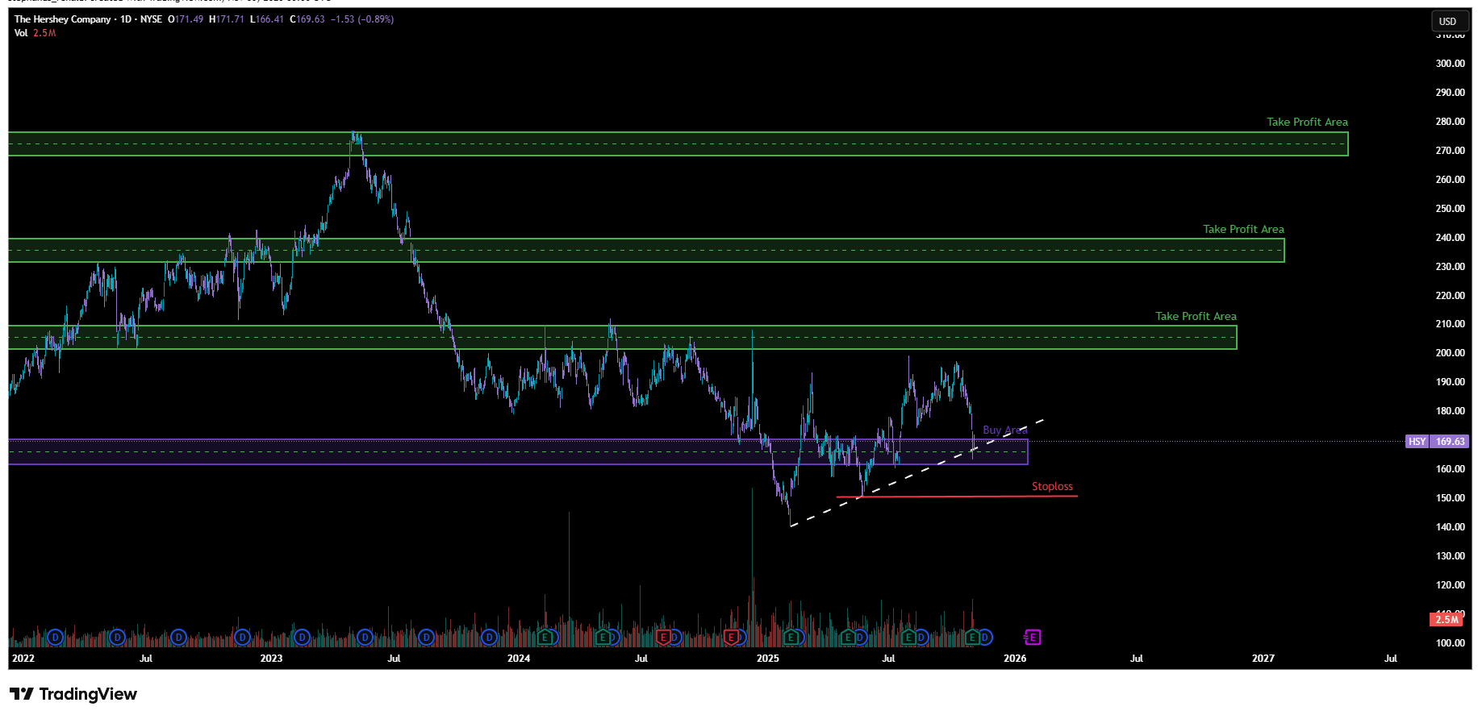Select the Buy Area text label
1478x715 pixels.
1004,430
